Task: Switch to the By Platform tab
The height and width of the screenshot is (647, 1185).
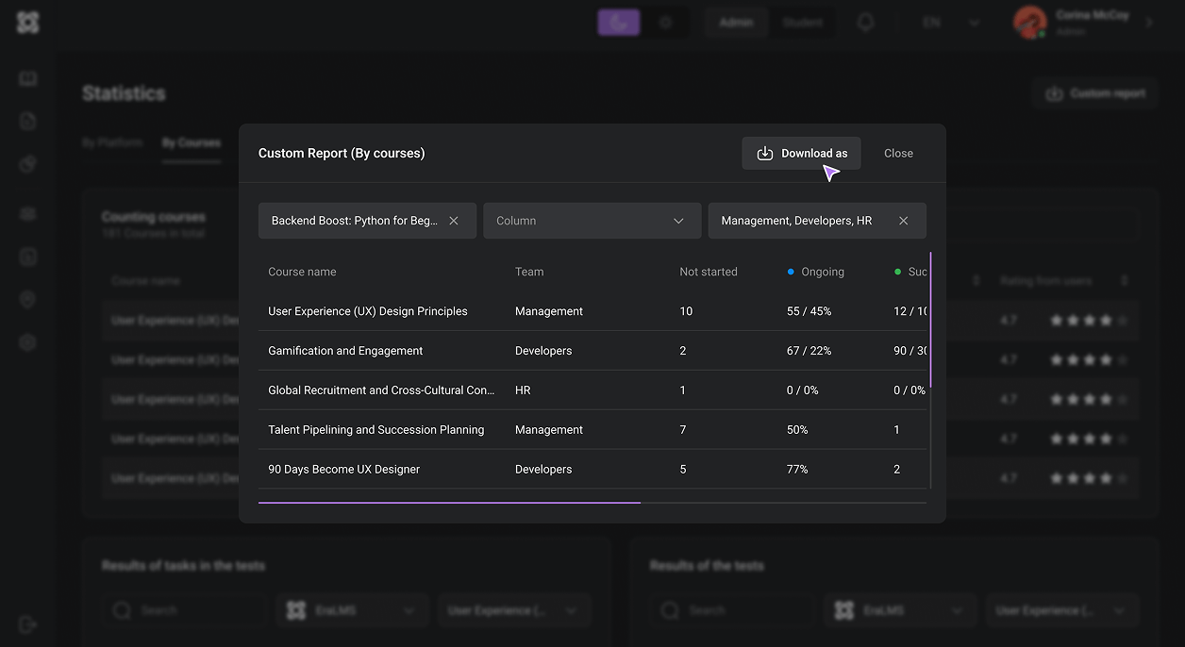Action: [113, 142]
